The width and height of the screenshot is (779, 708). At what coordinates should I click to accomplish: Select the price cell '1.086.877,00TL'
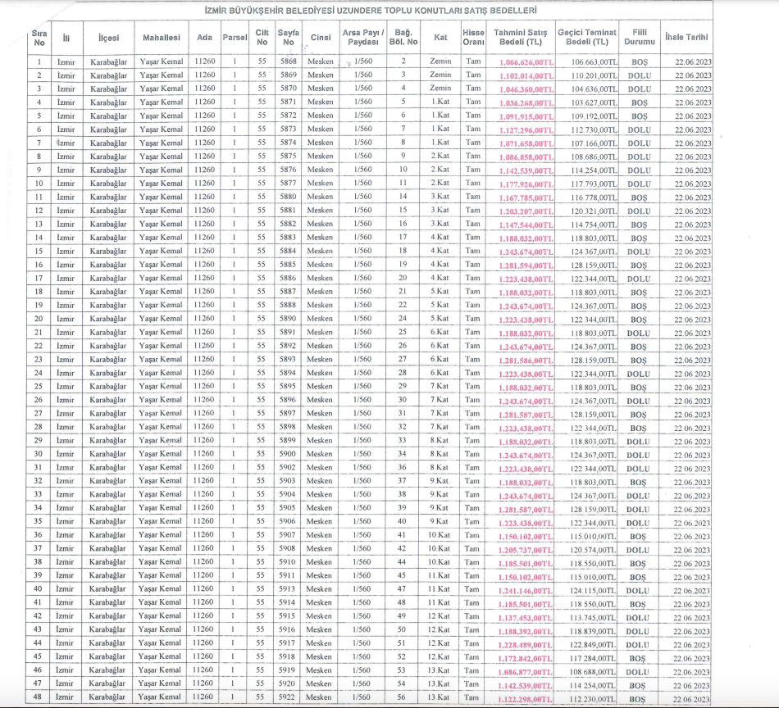tap(525, 672)
